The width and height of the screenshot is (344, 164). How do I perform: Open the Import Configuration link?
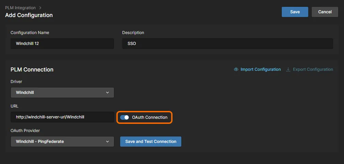[x=261, y=69]
